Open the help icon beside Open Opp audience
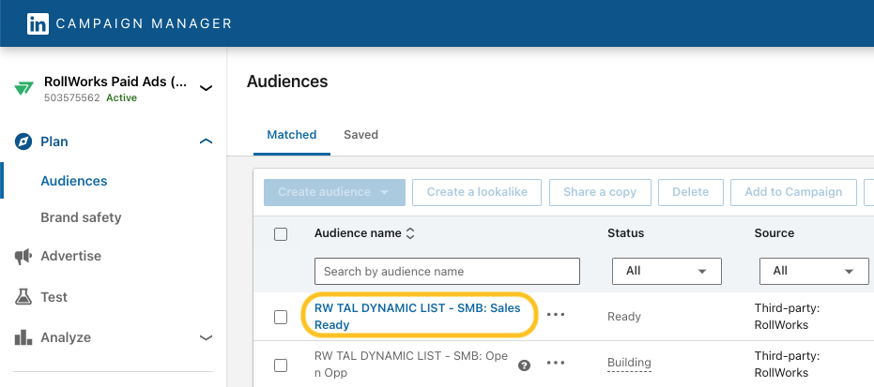This screenshot has width=874, height=387. pyautogui.click(x=525, y=365)
